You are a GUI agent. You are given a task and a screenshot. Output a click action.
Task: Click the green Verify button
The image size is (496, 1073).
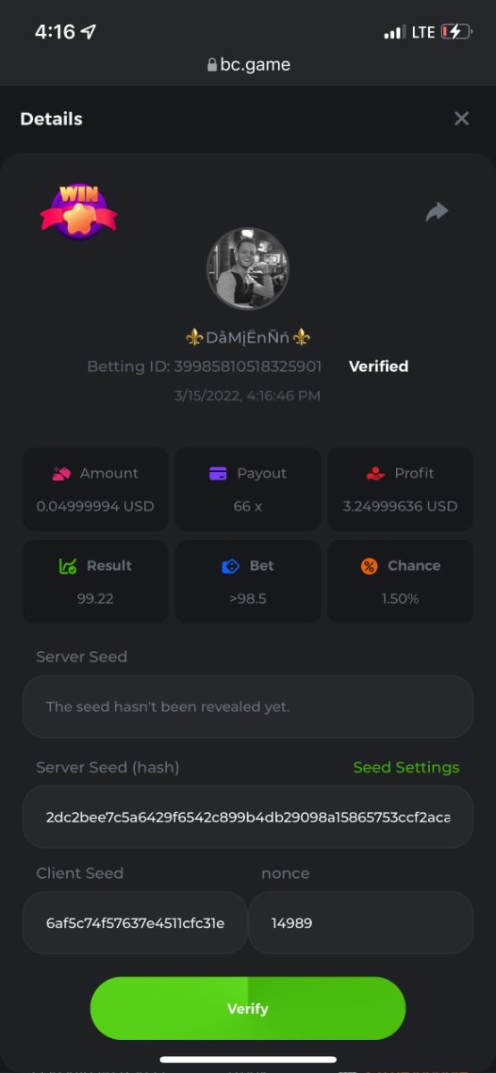tap(248, 1009)
